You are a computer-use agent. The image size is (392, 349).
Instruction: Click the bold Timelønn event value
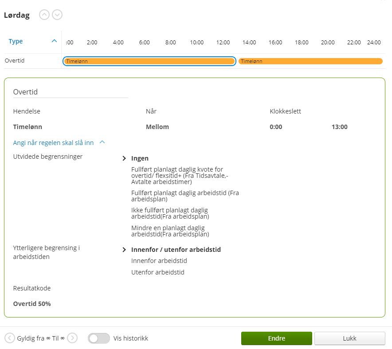click(27, 127)
